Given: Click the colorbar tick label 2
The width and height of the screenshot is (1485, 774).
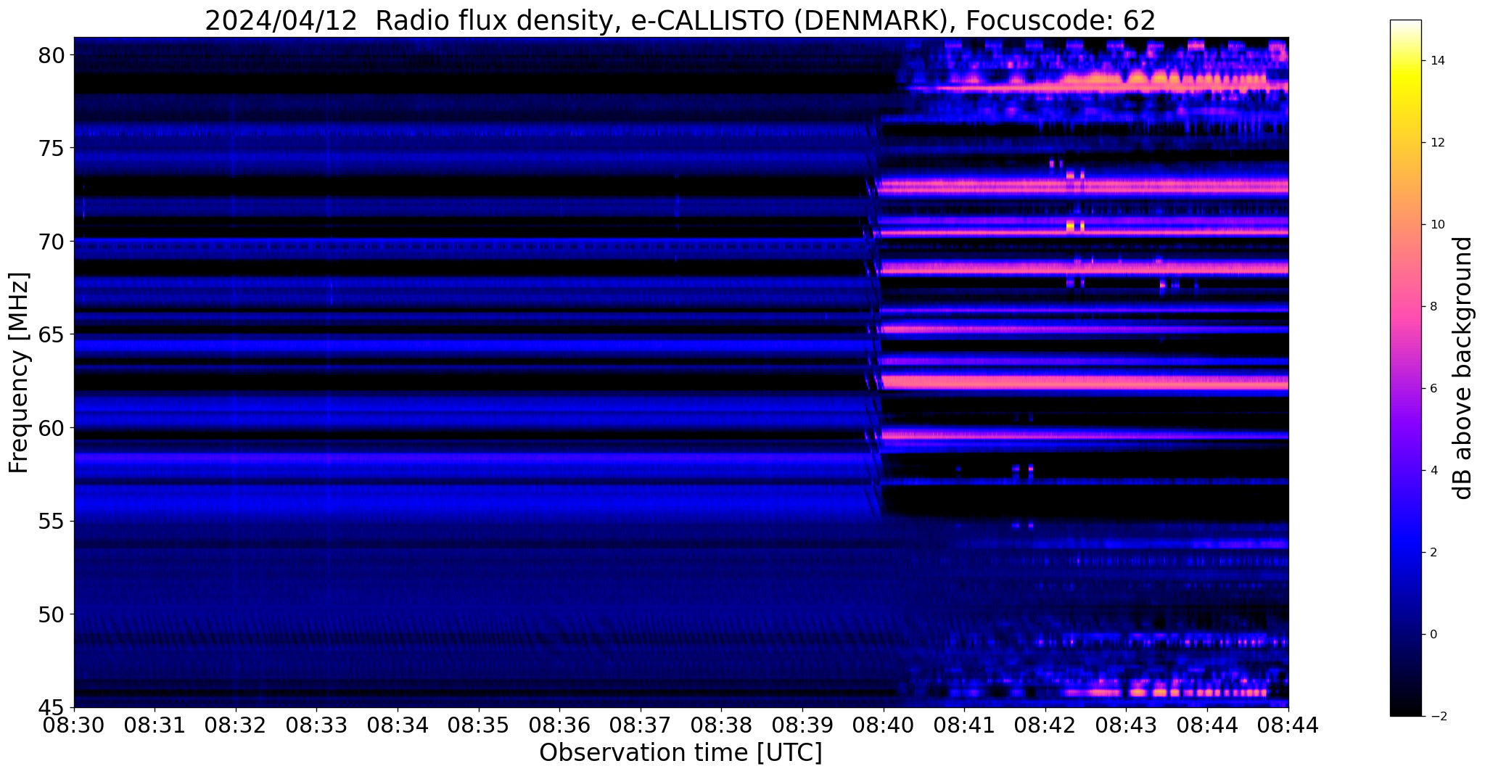Looking at the screenshot, I should [1433, 553].
